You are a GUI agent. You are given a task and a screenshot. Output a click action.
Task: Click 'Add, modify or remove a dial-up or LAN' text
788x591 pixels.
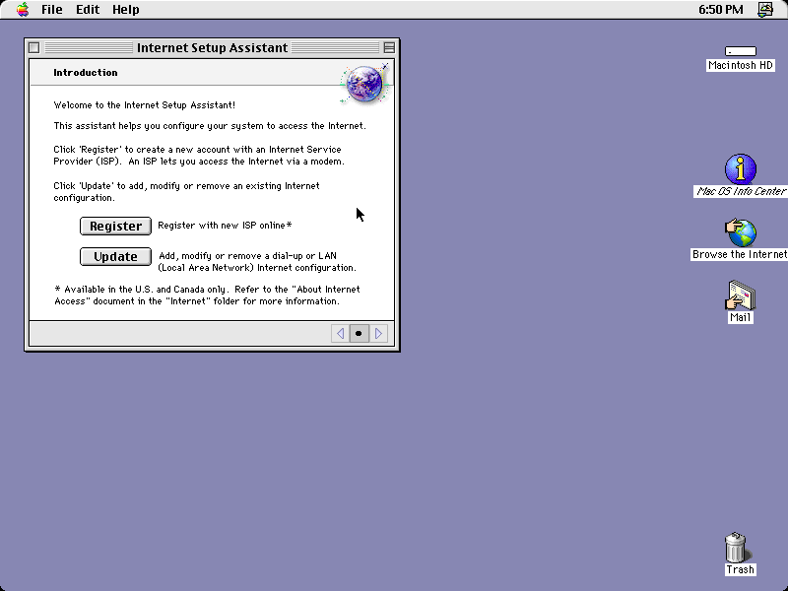click(x=248, y=256)
